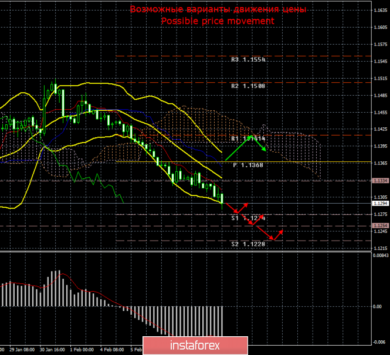Click the MACD zero level 0.00
390x355 pixels.
click(377, 306)
